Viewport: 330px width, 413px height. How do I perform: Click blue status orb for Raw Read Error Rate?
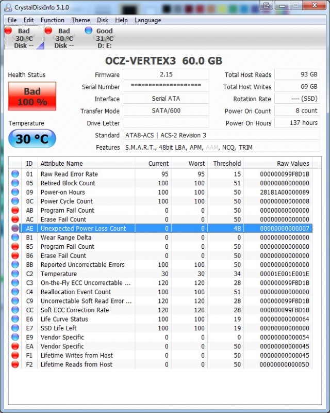(x=15, y=174)
